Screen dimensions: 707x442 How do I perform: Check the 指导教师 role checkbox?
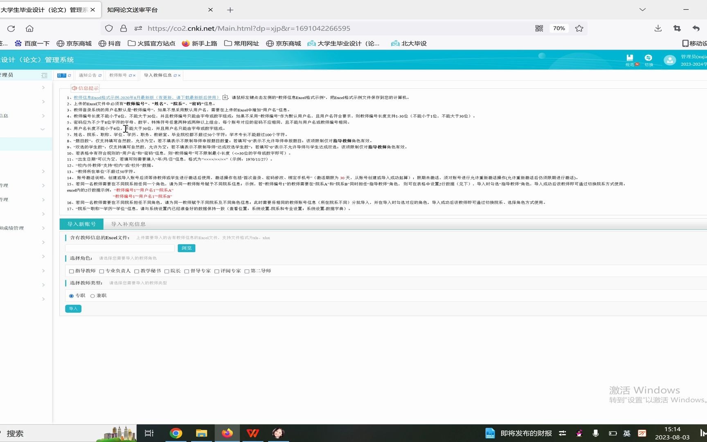72,271
